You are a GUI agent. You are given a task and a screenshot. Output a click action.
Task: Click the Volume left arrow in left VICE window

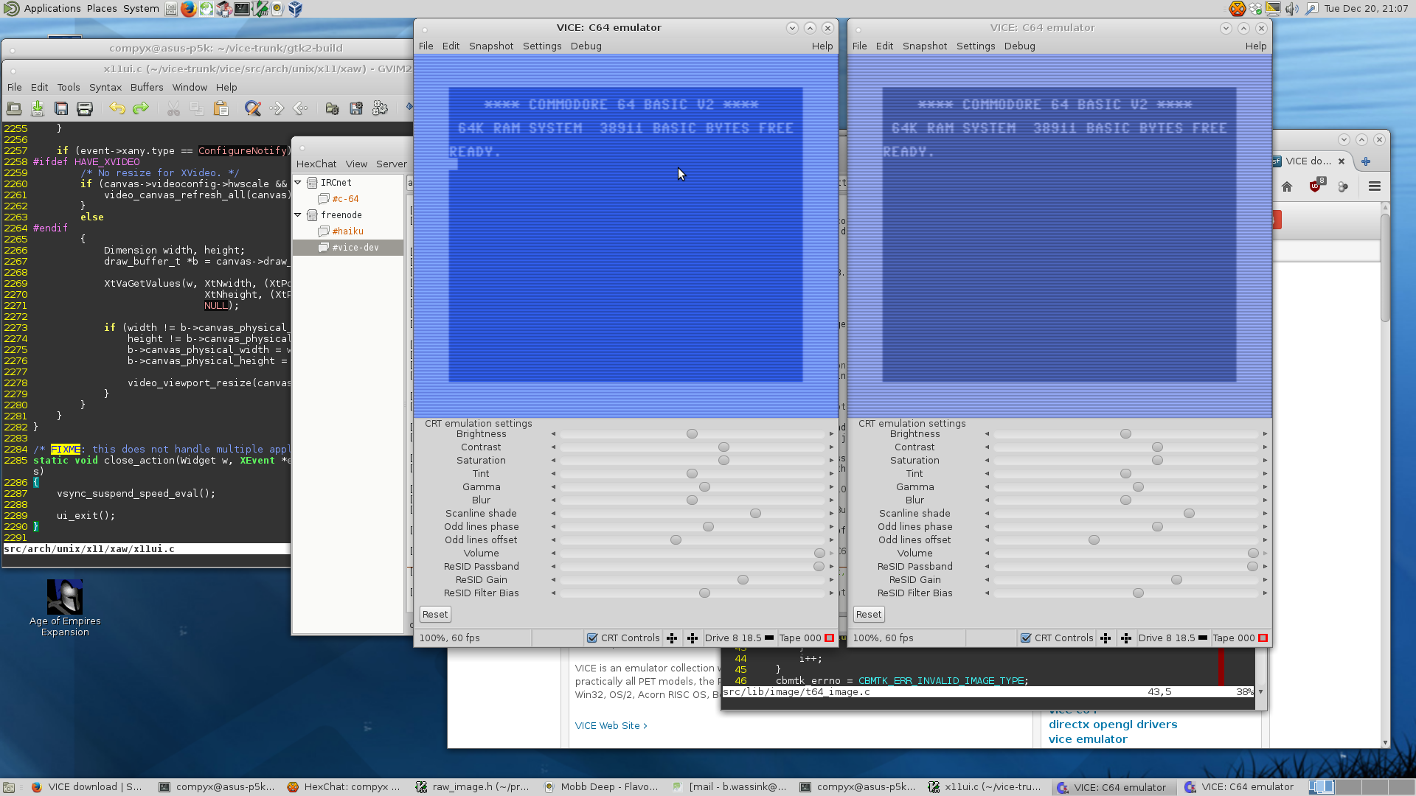[553, 554]
